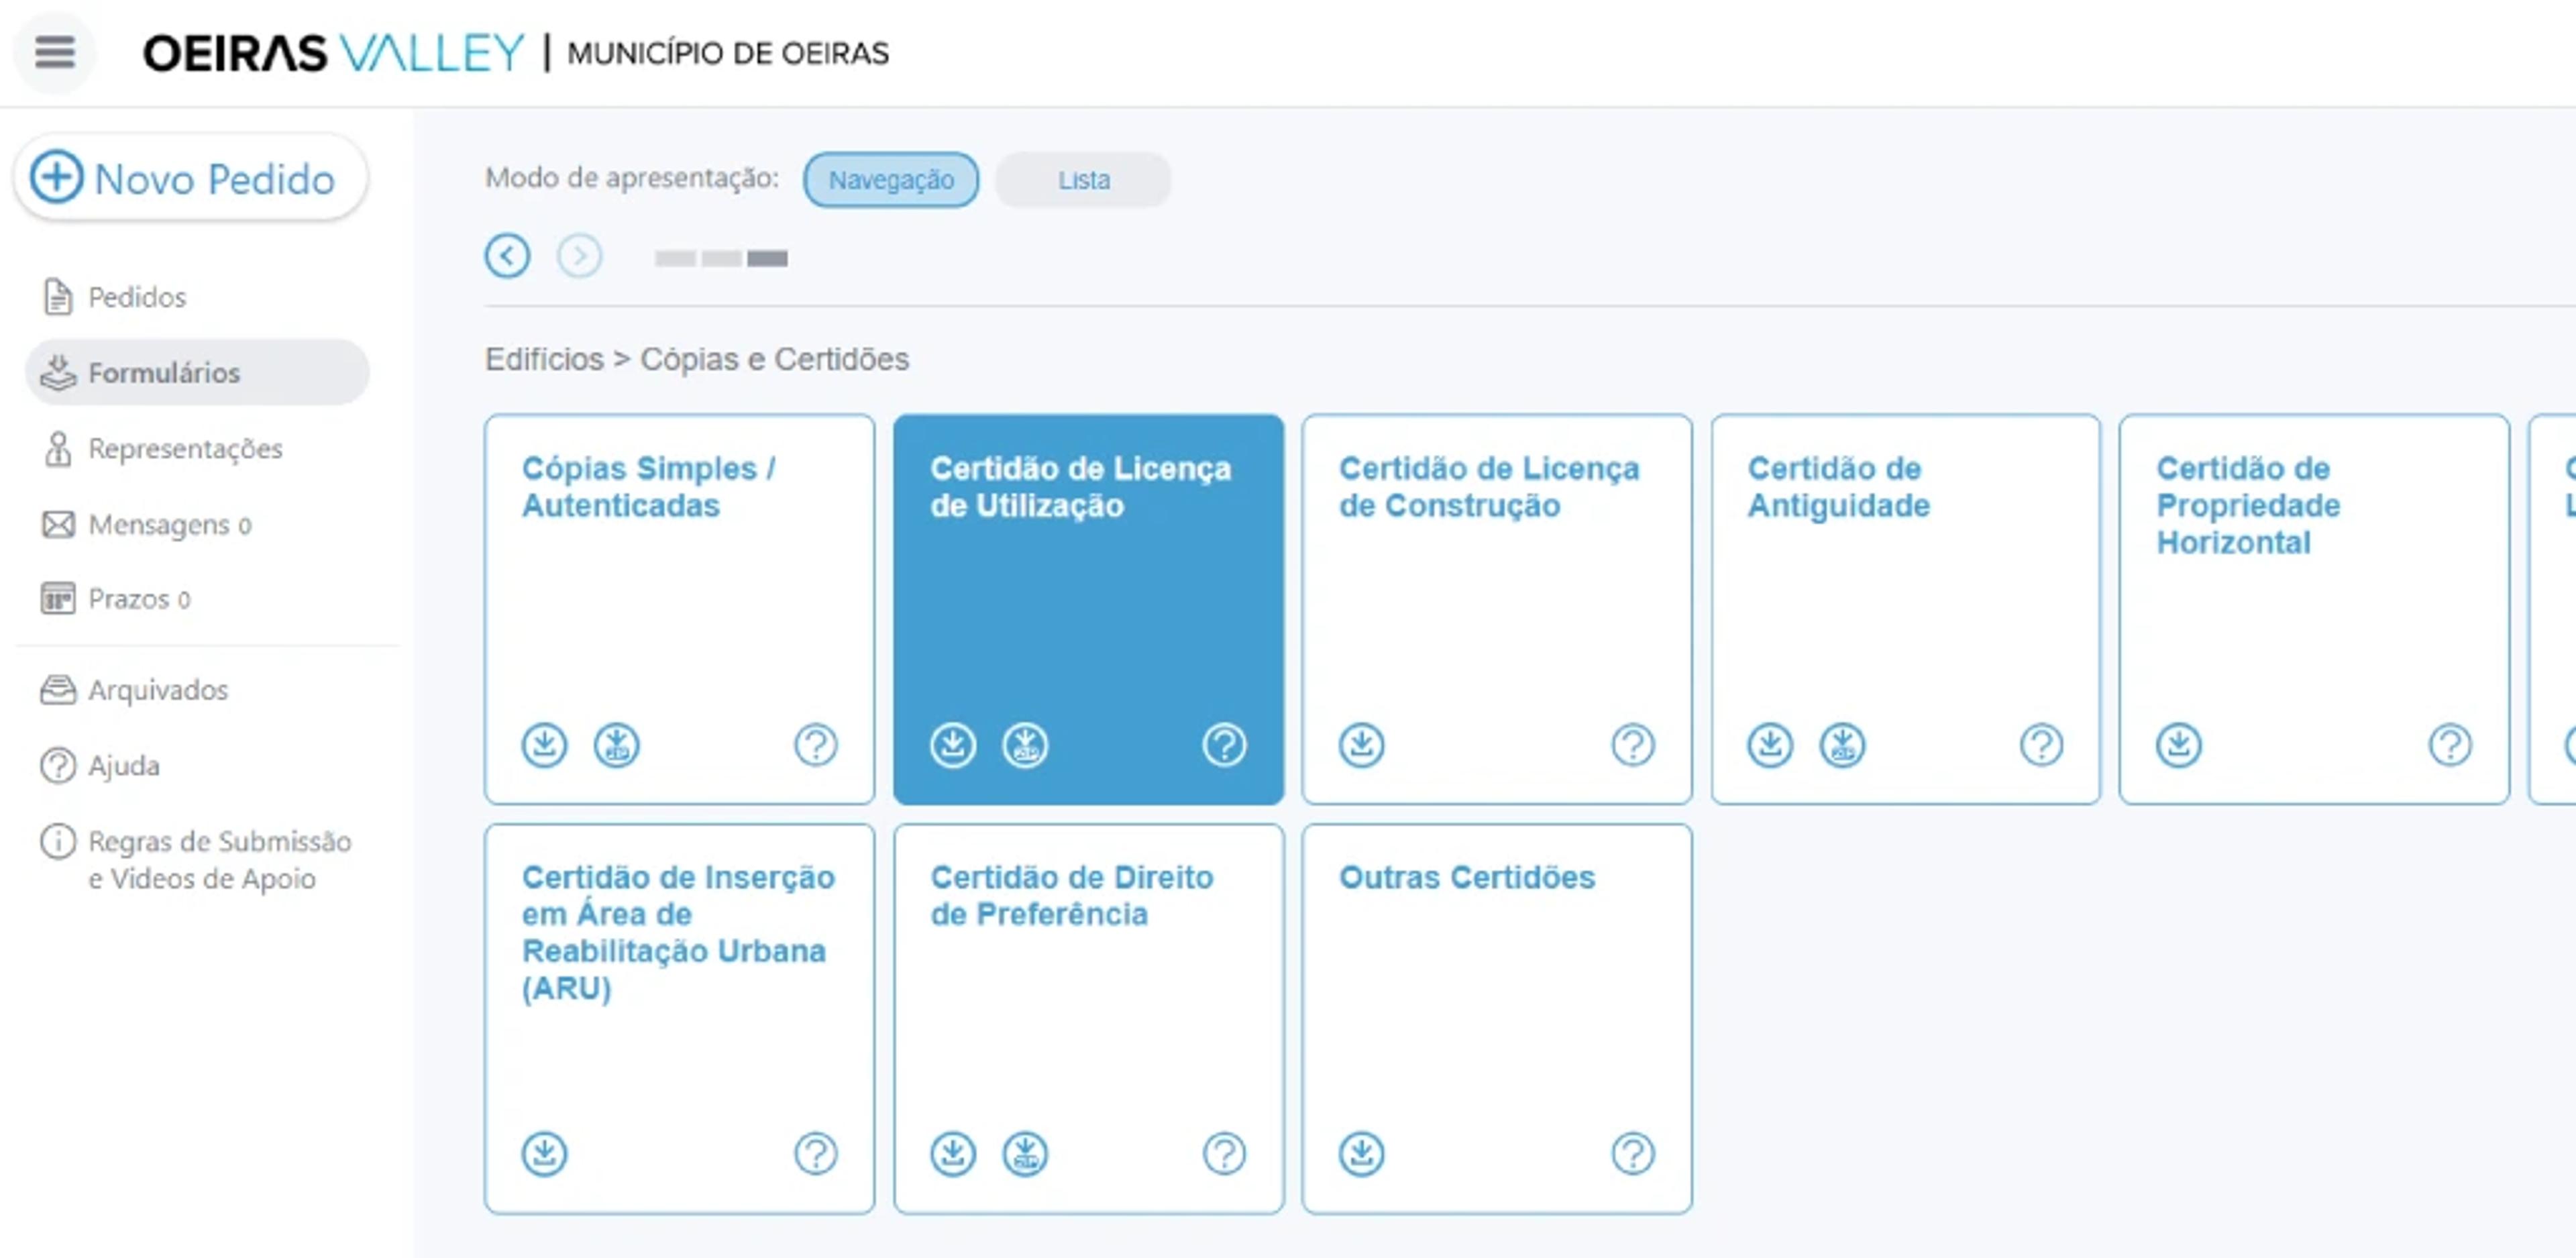The image size is (2576, 1258).
Task: Download form for Certidão de Antiguidade
Action: [1771, 745]
